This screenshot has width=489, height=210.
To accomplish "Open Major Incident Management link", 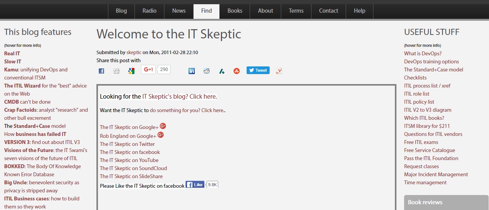I will click(436, 174).
